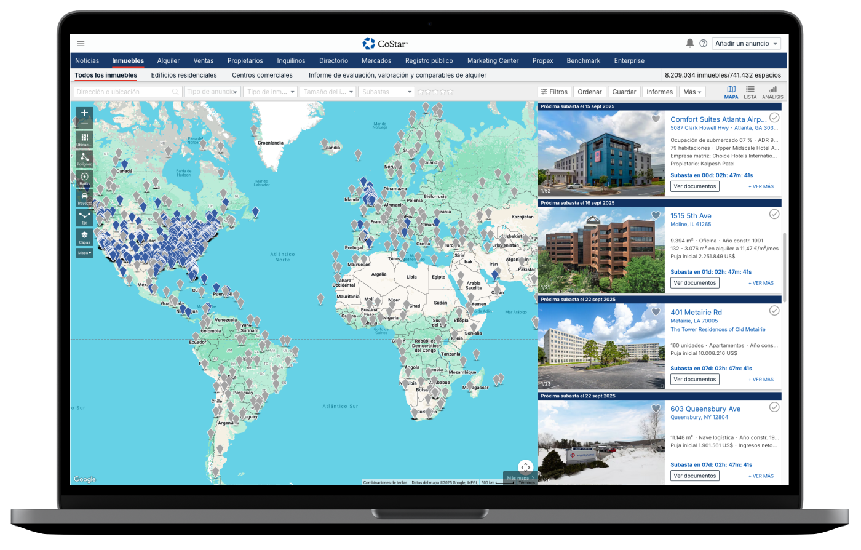The image size is (861, 550).
Task: Zoom in the map with plus
Action: click(x=85, y=113)
